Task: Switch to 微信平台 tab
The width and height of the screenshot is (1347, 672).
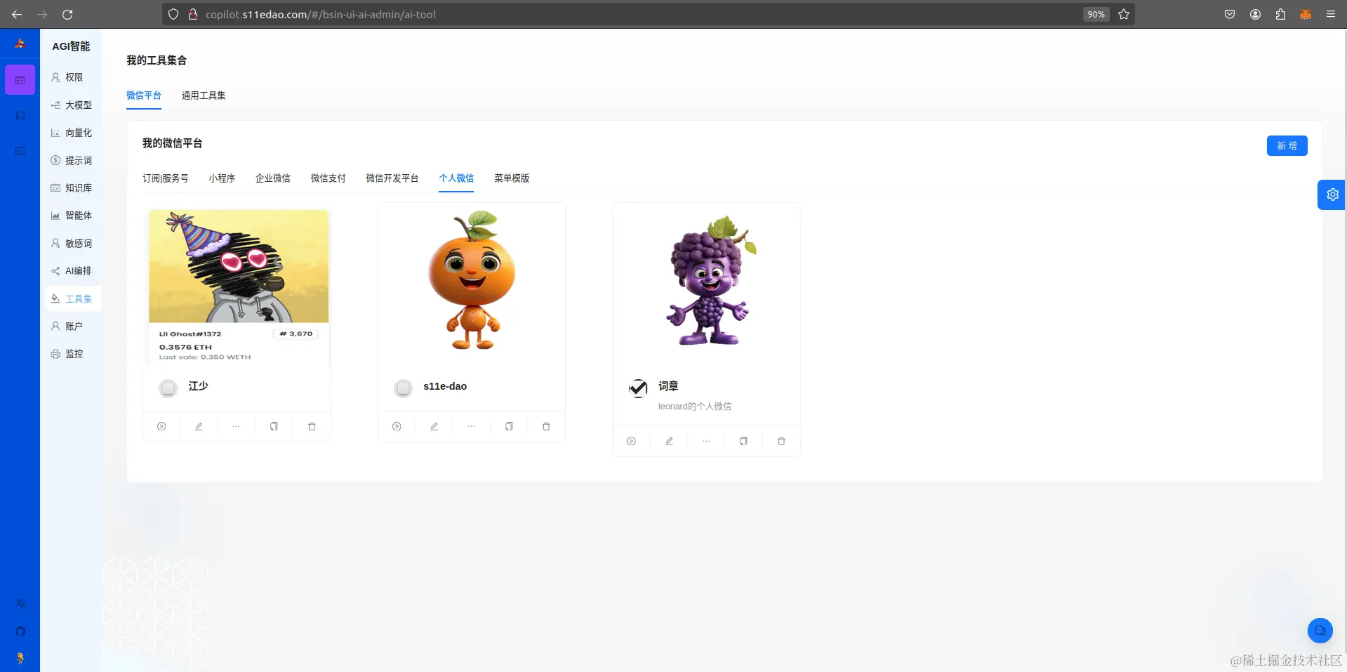Action: 144,95
